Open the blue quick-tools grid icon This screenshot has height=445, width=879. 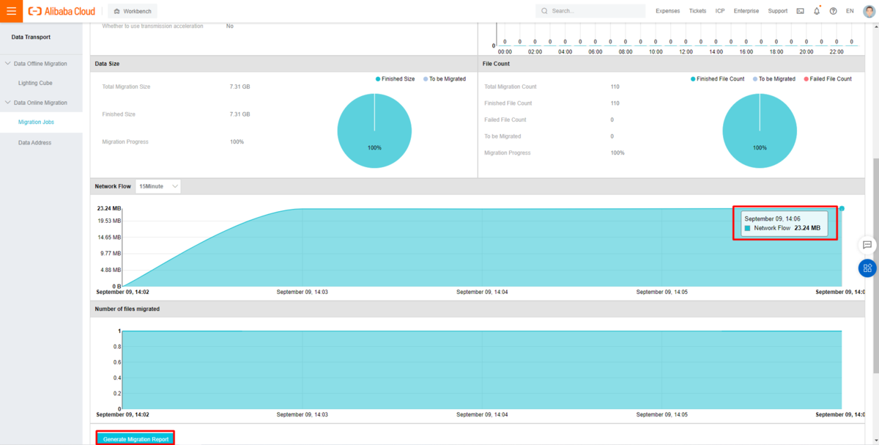[867, 268]
